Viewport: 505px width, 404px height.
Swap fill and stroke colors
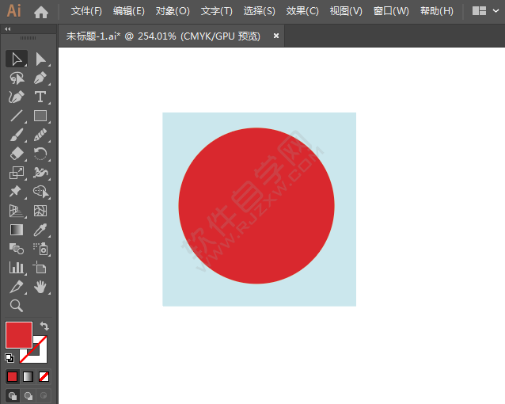45,326
